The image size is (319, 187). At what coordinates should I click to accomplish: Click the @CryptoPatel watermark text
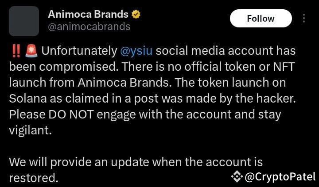coord(280,177)
